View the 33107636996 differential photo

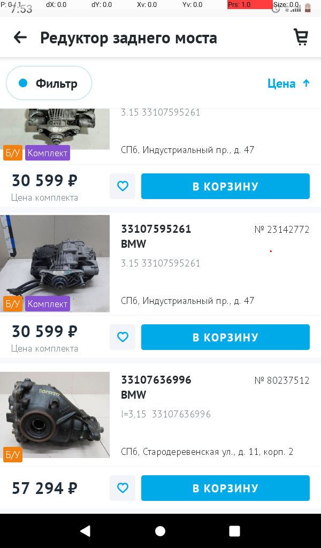55,415
